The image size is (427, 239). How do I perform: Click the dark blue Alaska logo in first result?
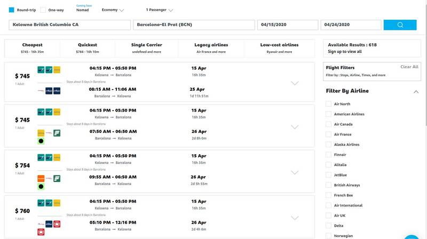tap(49, 91)
